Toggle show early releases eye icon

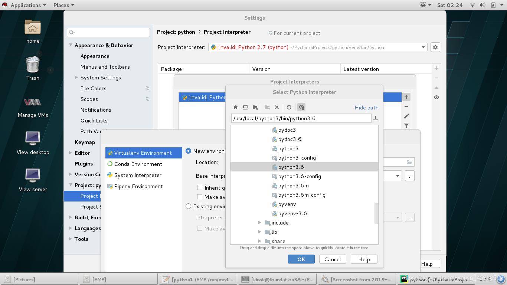point(436,97)
